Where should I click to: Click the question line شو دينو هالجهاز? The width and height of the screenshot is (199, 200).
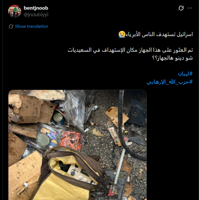point(173,58)
